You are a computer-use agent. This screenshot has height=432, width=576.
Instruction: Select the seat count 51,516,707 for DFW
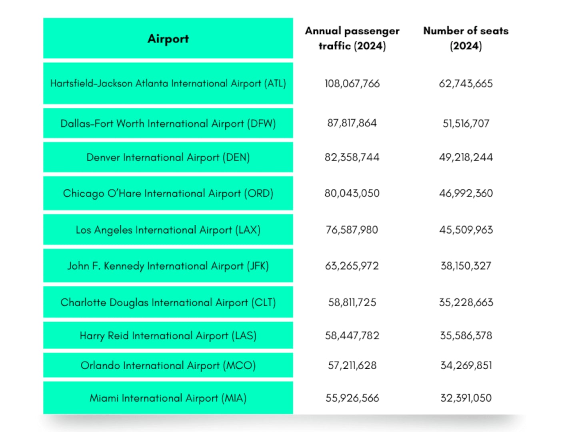tap(466, 123)
